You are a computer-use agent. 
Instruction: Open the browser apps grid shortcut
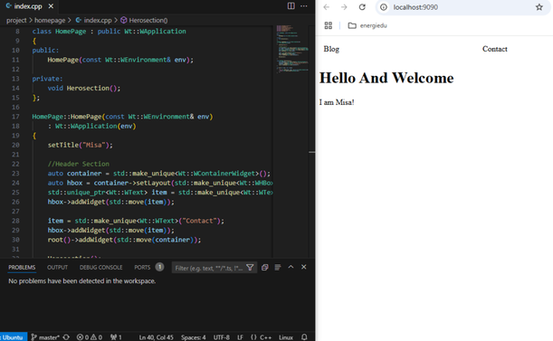tap(329, 25)
